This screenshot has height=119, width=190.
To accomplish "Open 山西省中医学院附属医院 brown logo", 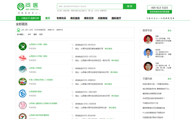I will pyautogui.click(x=23, y=116).
